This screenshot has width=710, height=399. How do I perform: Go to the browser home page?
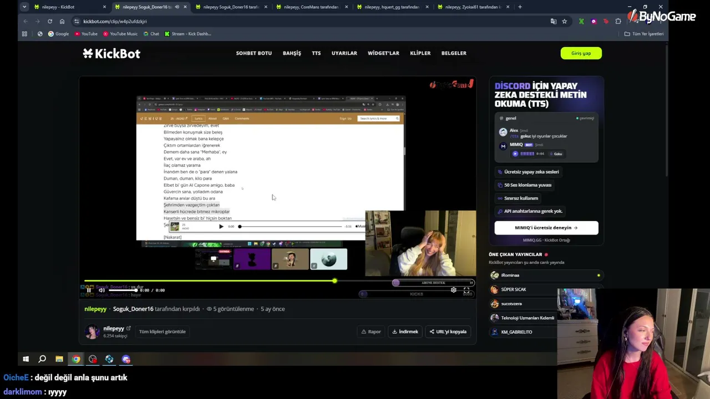[x=62, y=21]
